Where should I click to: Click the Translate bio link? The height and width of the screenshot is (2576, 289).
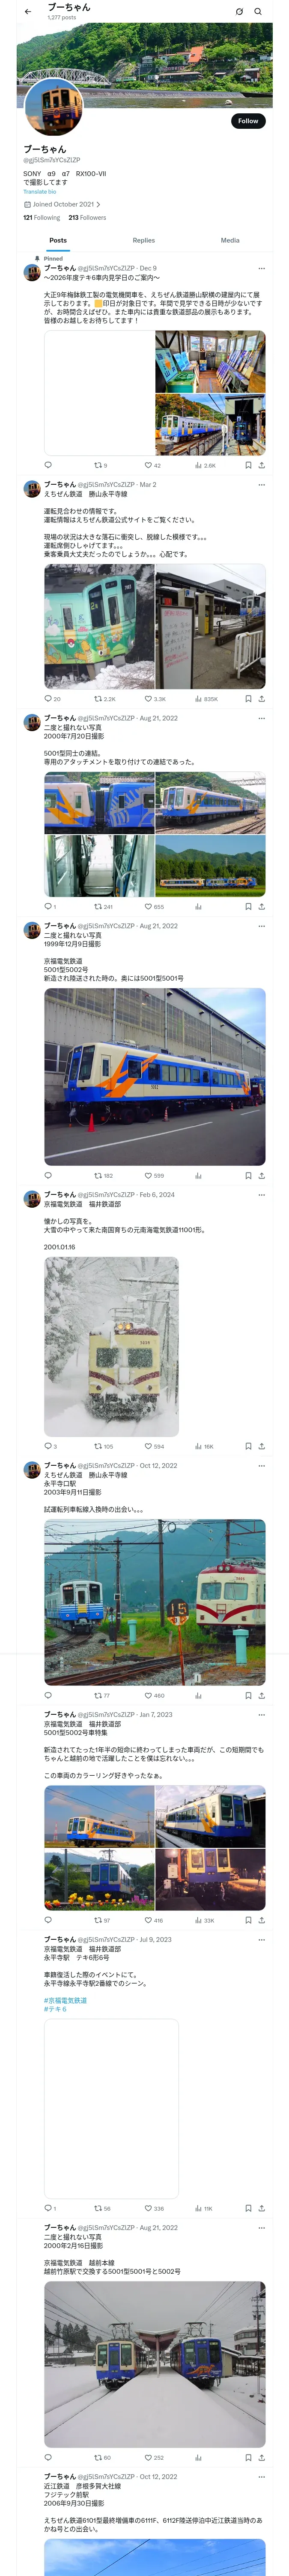pyautogui.click(x=40, y=191)
